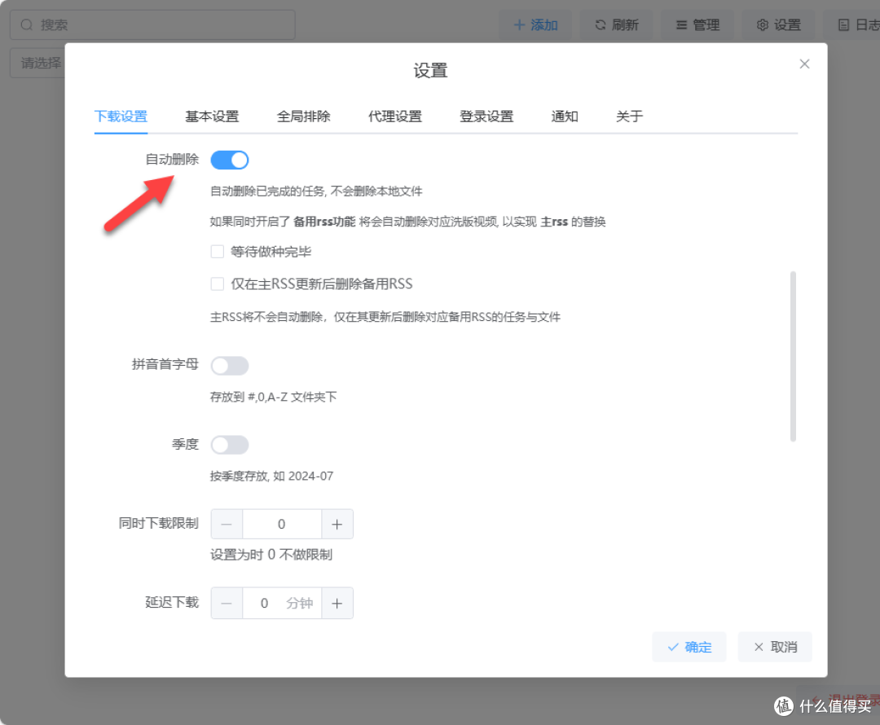Select the 通知 tab

click(565, 116)
